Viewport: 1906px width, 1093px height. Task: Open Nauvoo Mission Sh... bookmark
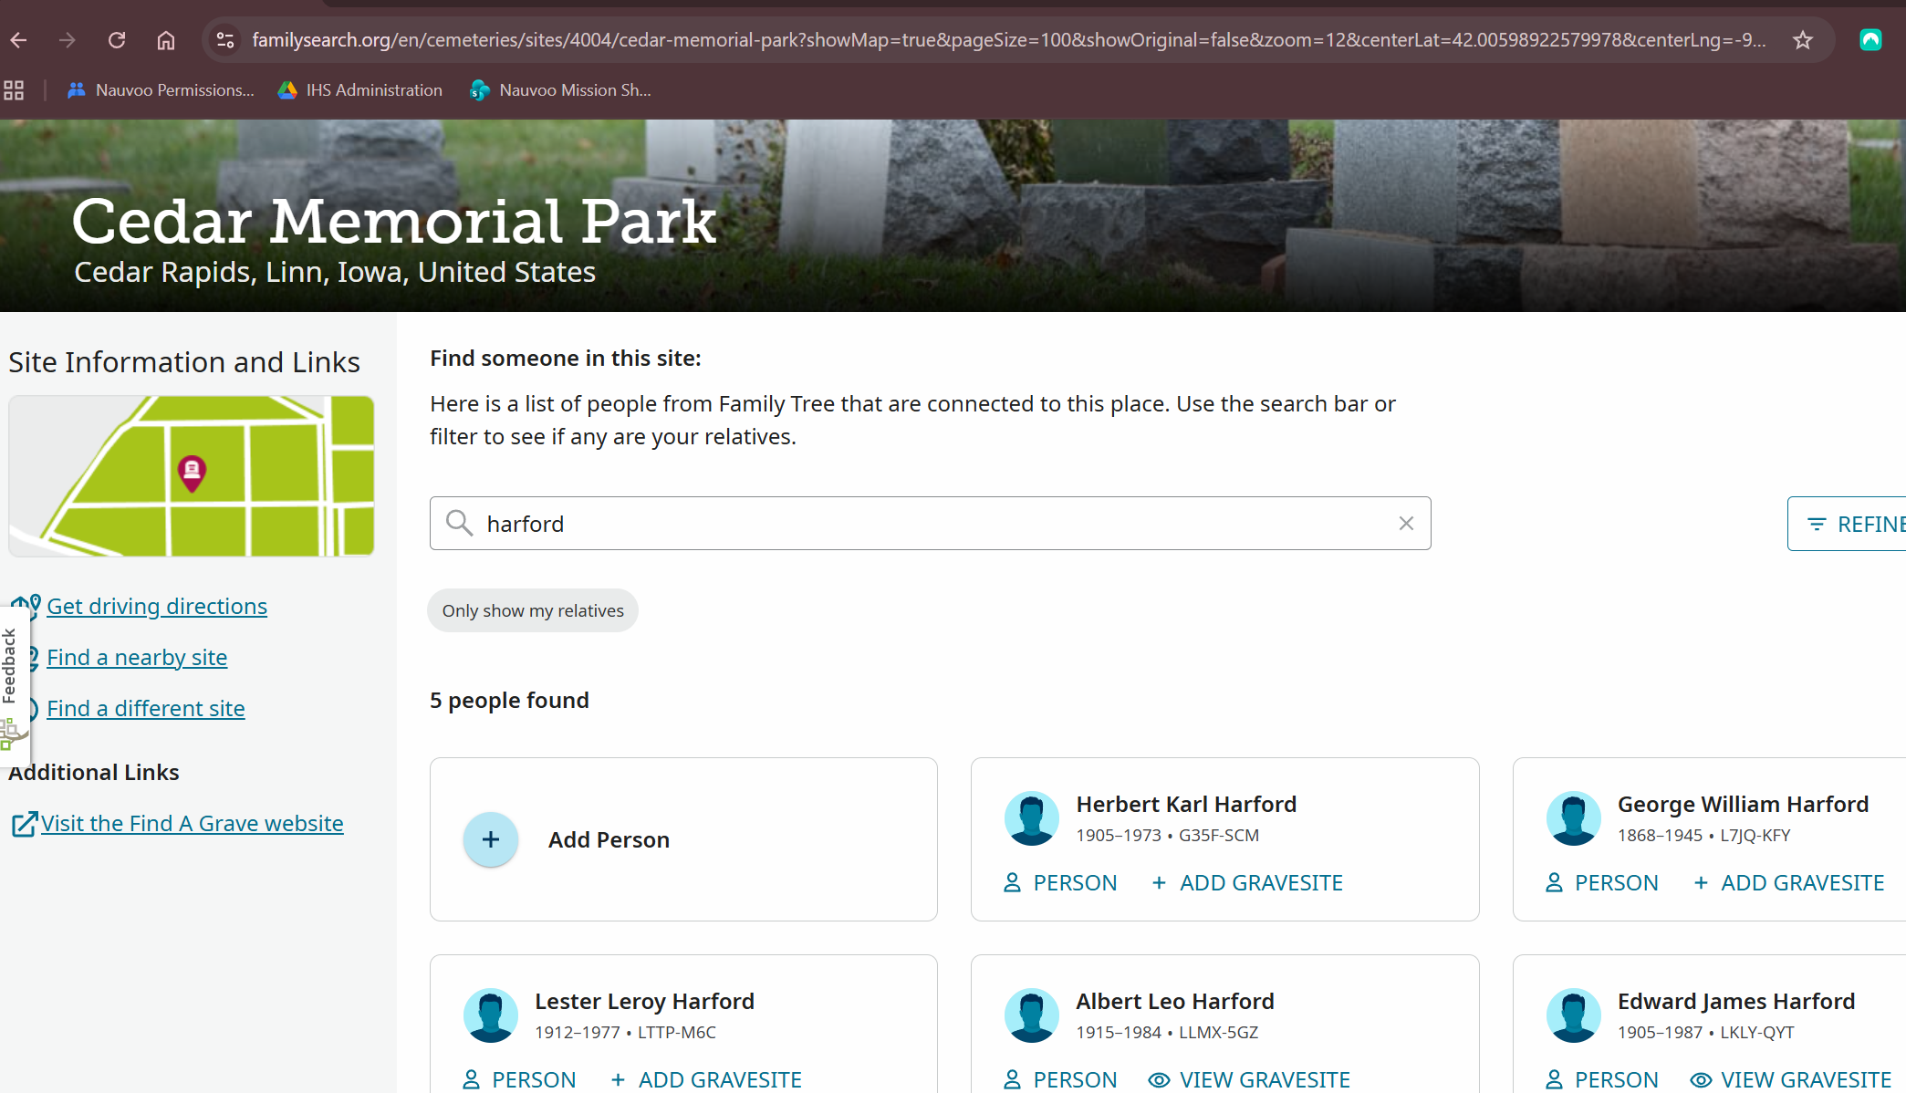click(560, 90)
